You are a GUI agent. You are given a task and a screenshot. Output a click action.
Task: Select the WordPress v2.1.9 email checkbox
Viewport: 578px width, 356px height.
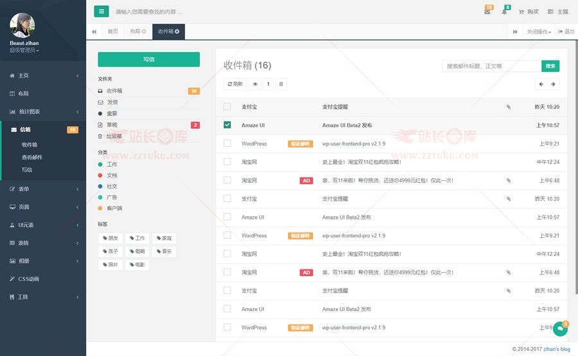[x=227, y=144]
